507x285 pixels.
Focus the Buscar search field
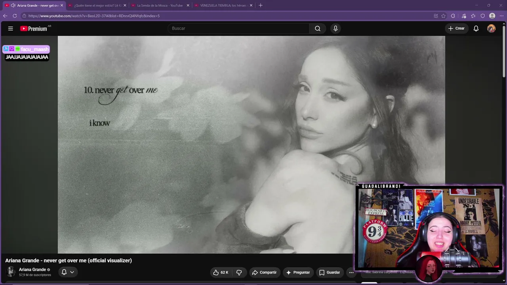pos(238,28)
